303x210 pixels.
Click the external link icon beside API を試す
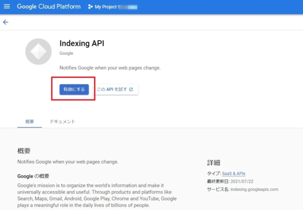131,89
